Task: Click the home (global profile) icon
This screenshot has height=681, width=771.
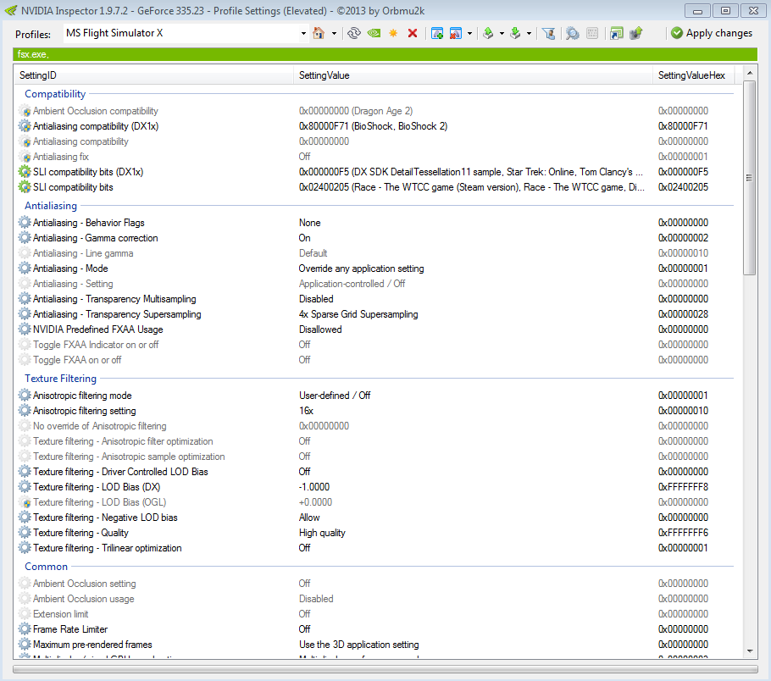Action: pos(319,33)
